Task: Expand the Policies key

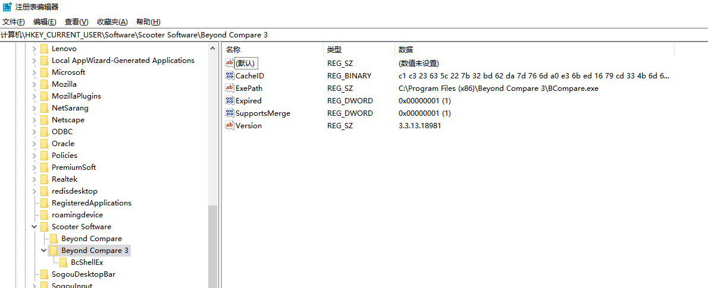Action: pos(34,156)
